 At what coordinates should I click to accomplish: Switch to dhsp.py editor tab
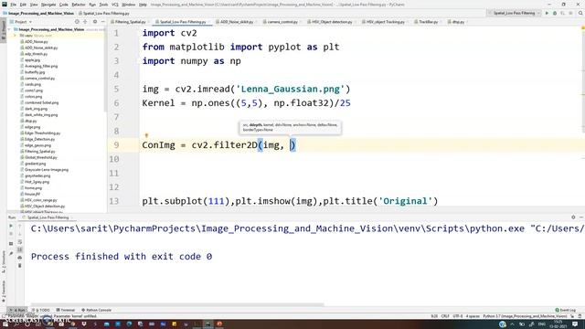(x=458, y=22)
